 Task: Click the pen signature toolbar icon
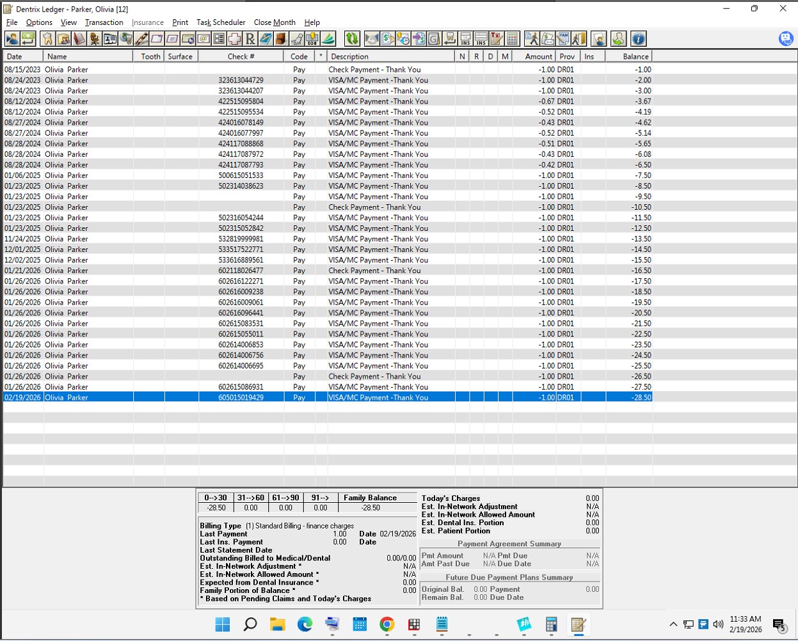coord(141,39)
